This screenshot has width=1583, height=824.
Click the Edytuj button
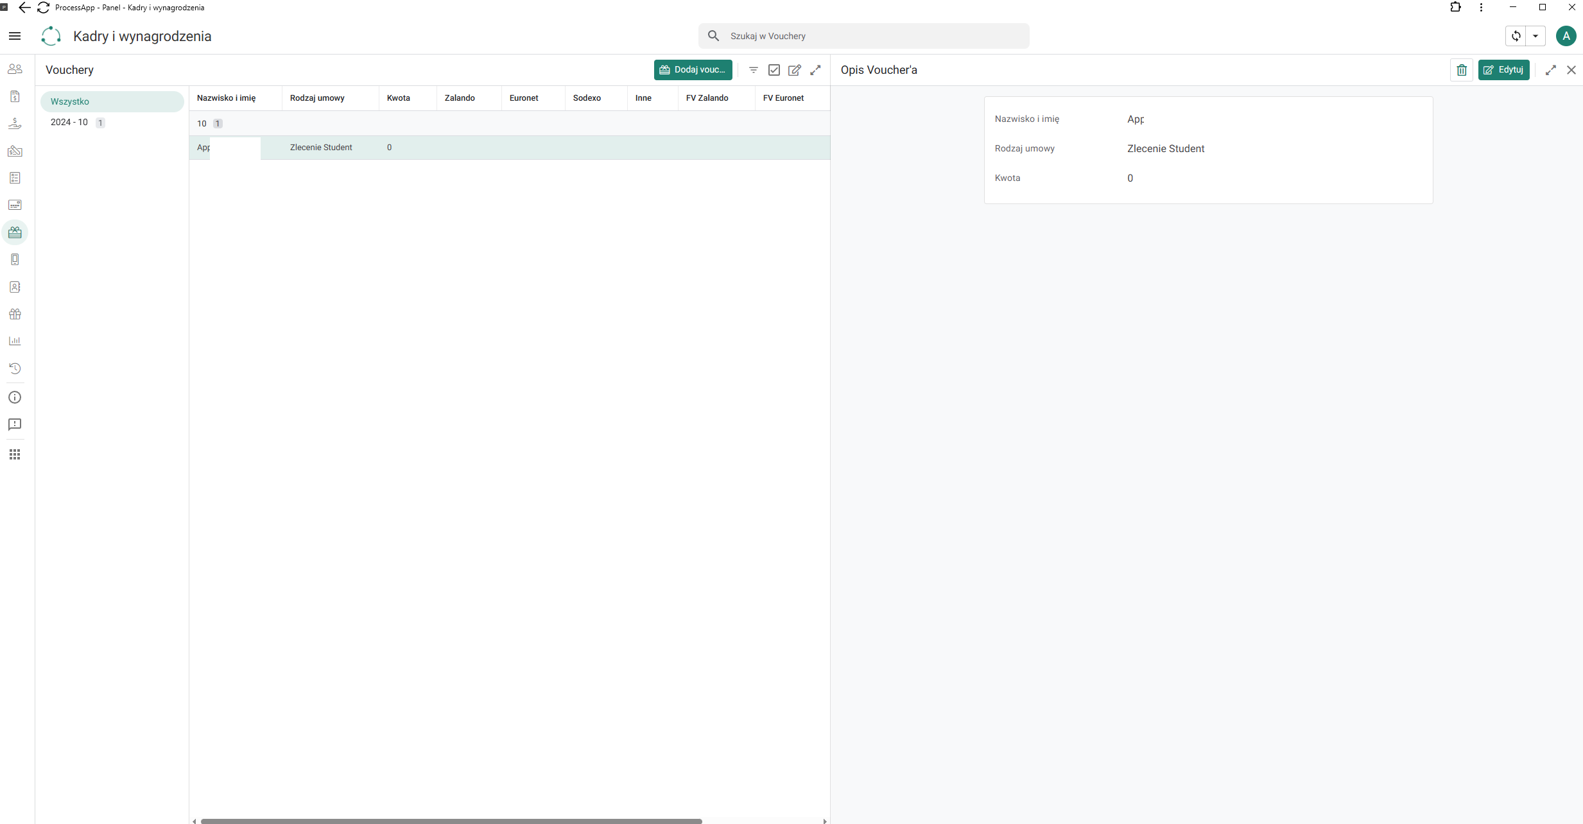pos(1503,70)
